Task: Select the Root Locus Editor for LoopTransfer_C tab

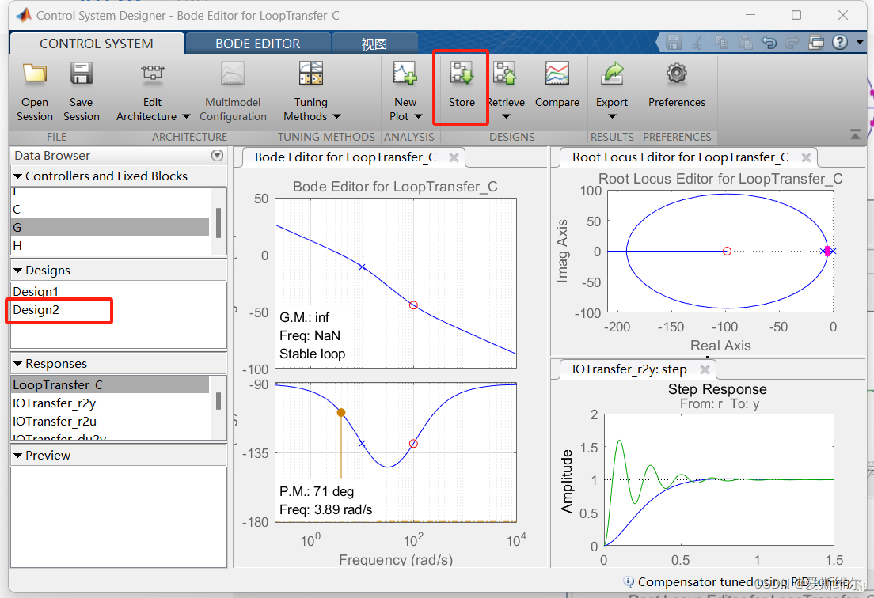Action: [680, 157]
